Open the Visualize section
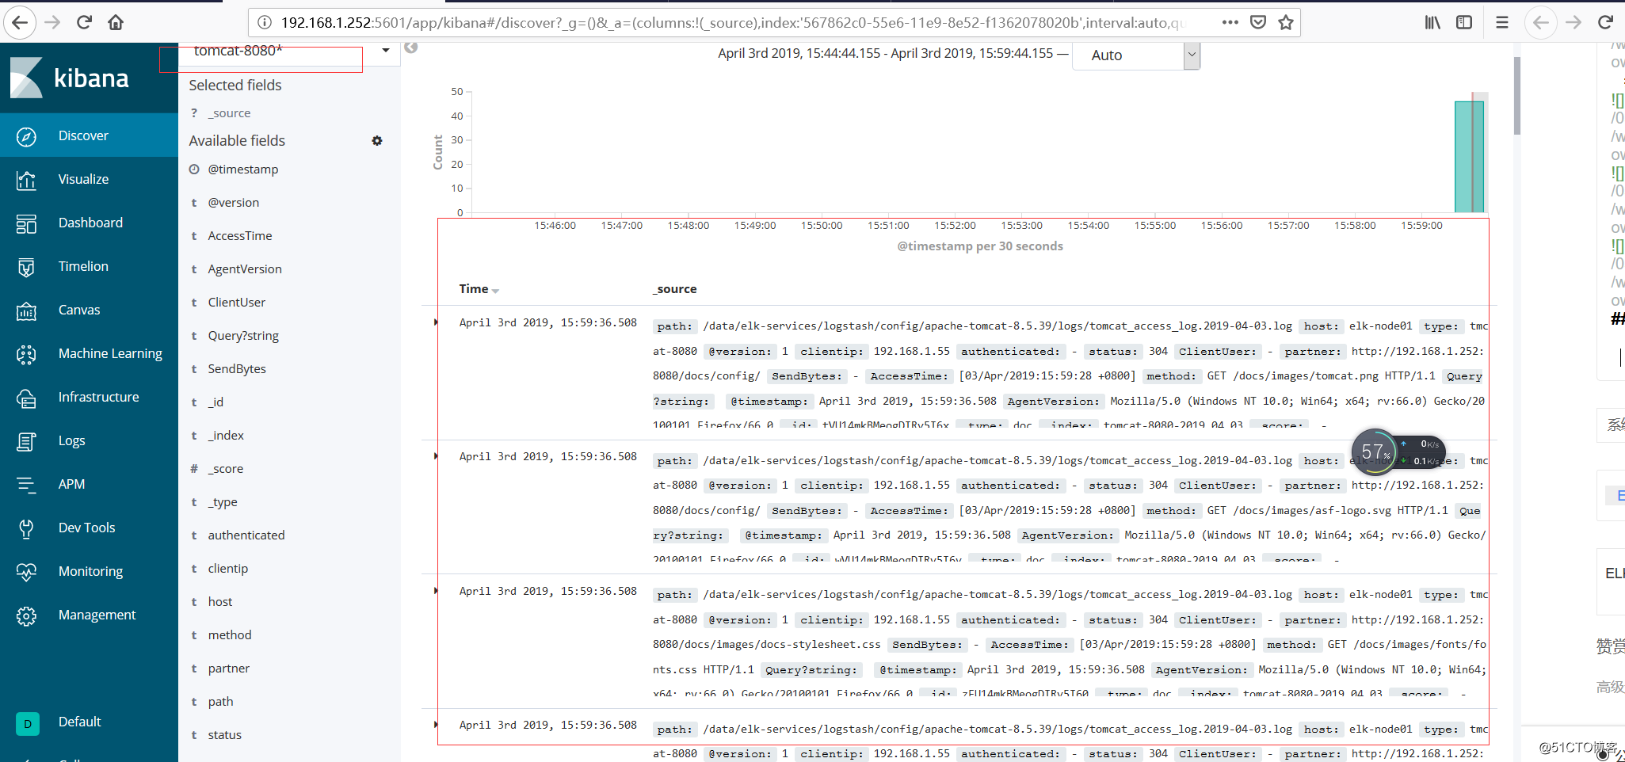The image size is (1625, 762). 89,179
